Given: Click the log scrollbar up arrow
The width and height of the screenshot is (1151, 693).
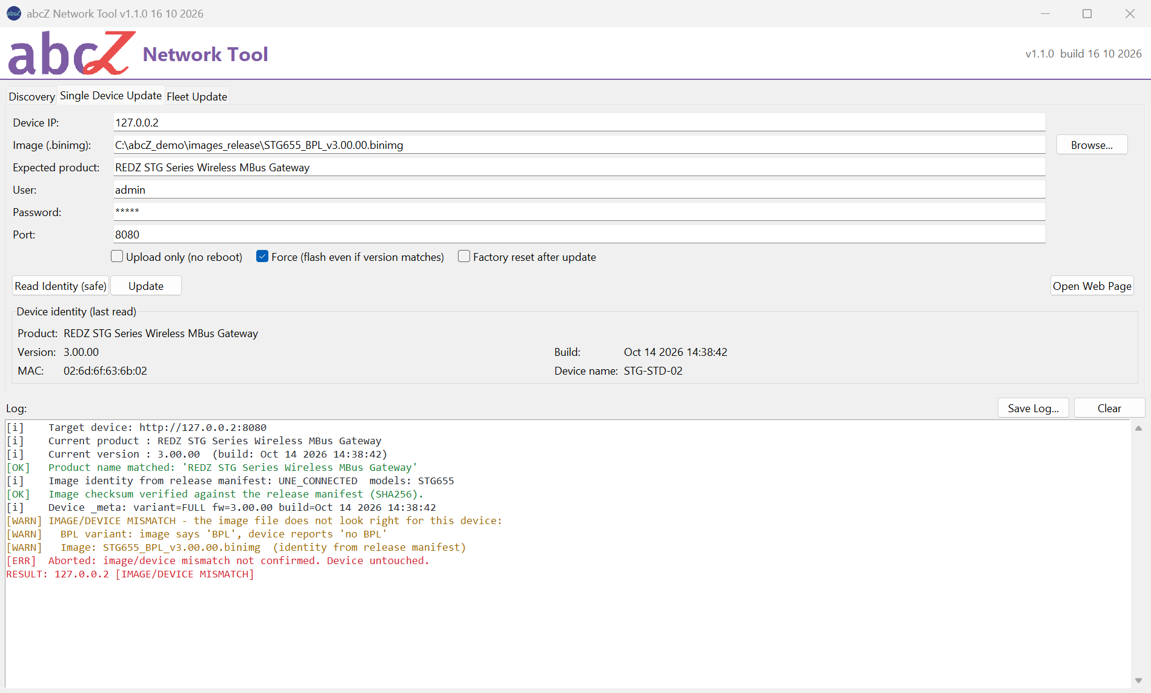Looking at the screenshot, I should (x=1138, y=428).
